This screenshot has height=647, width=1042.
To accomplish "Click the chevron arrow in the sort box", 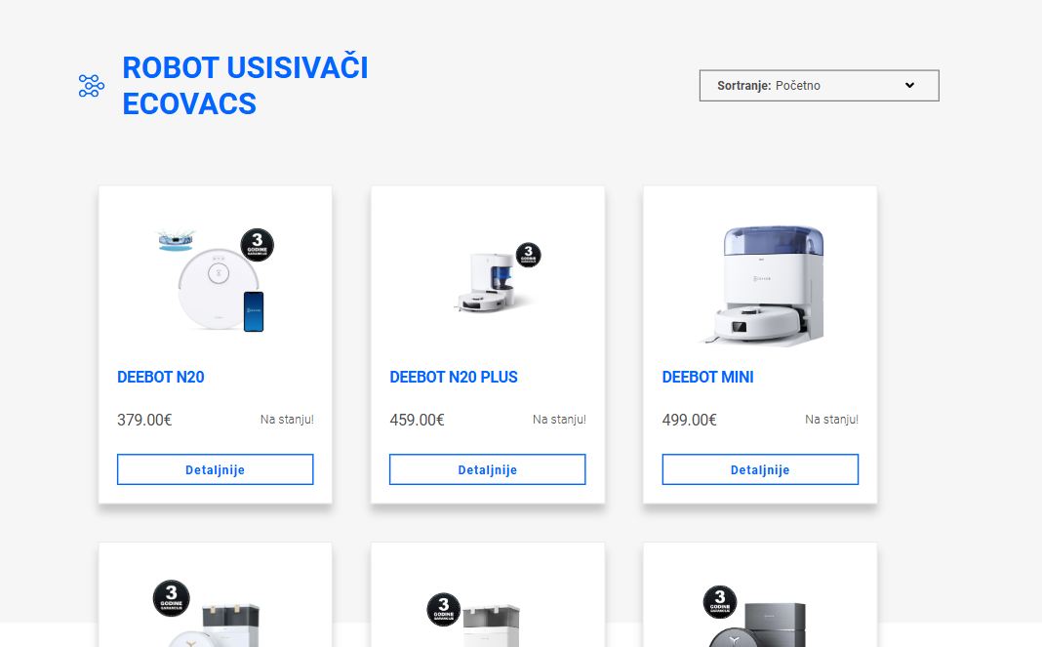I will [x=909, y=85].
